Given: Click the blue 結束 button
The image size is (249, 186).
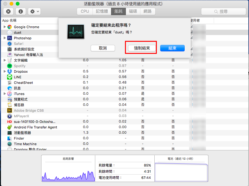Looking at the screenshot, I should point(172,48).
